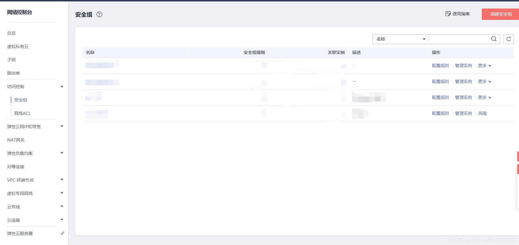Click 配置规则 in the third row
The image size is (519, 245).
[x=440, y=97]
